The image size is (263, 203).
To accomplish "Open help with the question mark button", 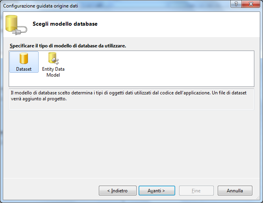I will point(236,4).
